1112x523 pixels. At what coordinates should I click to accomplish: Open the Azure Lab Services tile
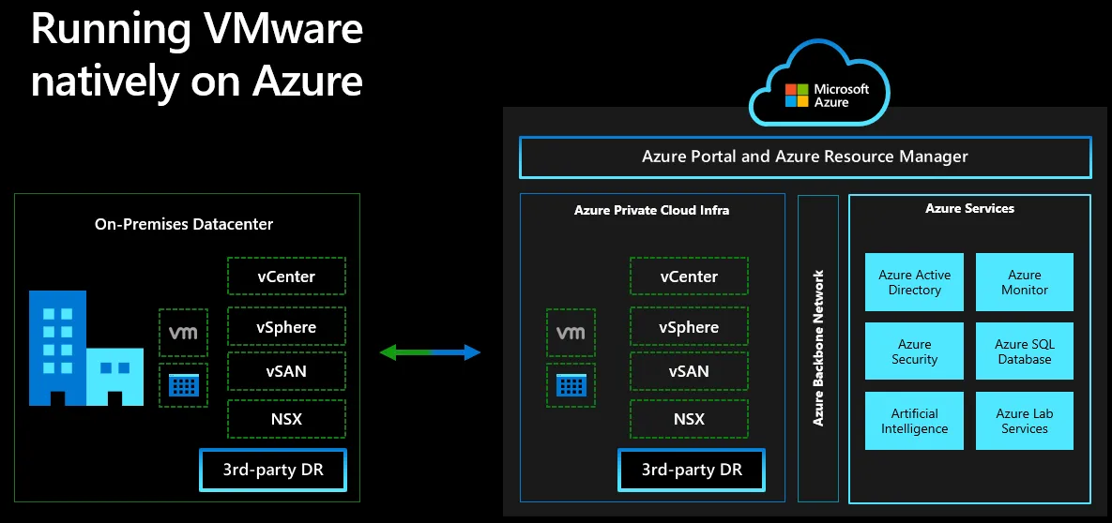(1025, 421)
